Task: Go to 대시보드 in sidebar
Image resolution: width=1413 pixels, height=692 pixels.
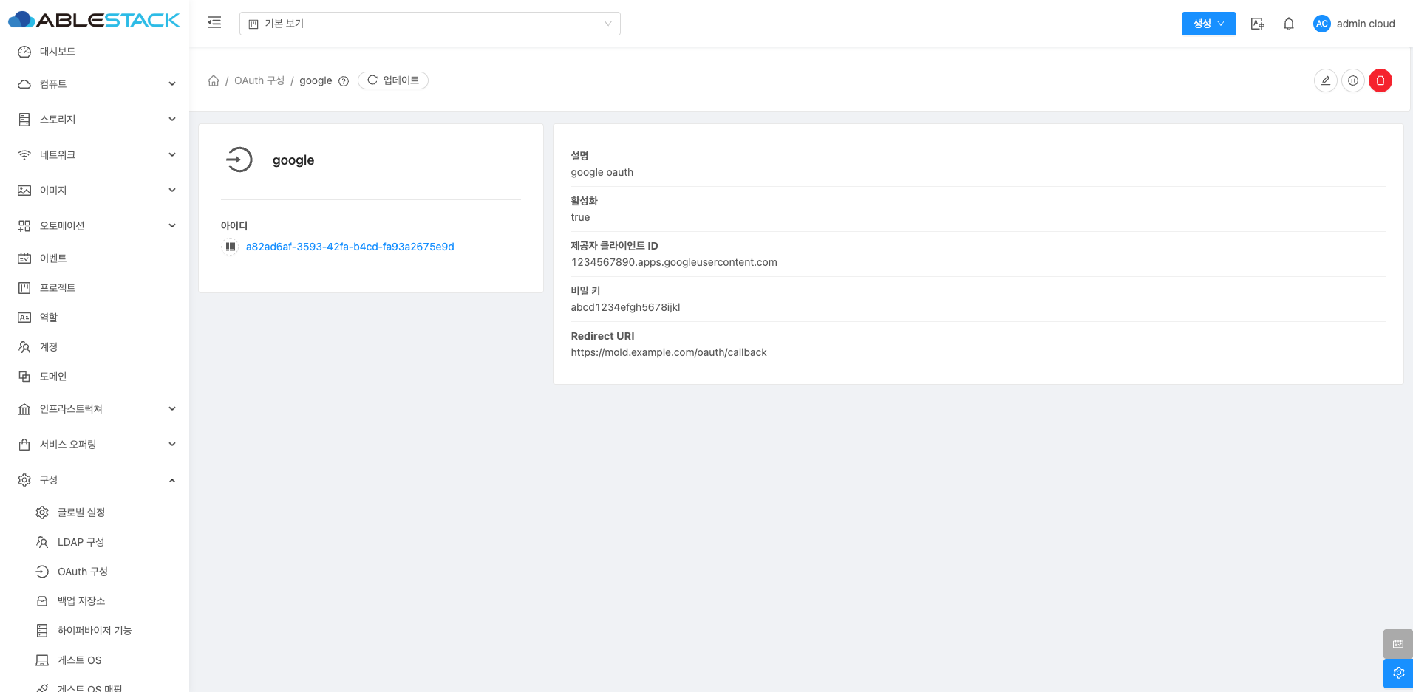Action: (58, 52)
